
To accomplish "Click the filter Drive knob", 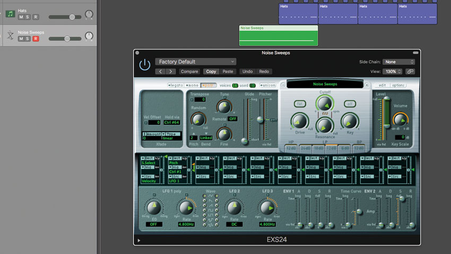I will click(299, 121).
